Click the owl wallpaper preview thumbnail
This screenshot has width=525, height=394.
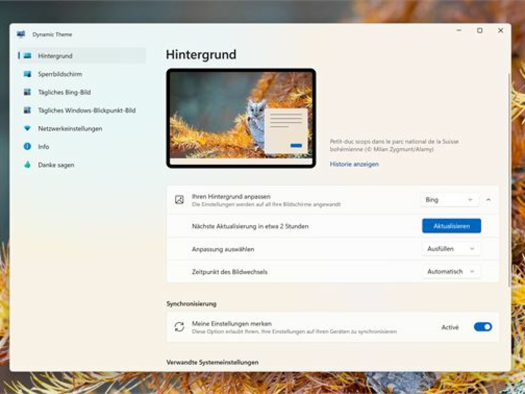[x=241, y=117]
